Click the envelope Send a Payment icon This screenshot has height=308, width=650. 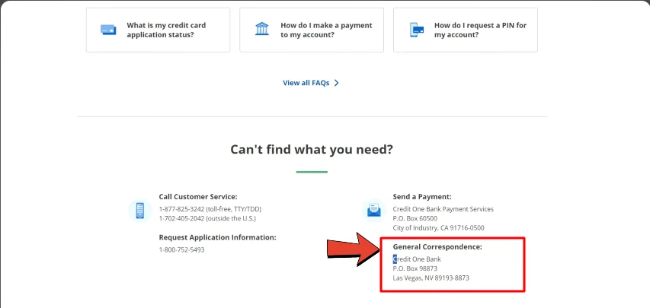tap(374, 211)
